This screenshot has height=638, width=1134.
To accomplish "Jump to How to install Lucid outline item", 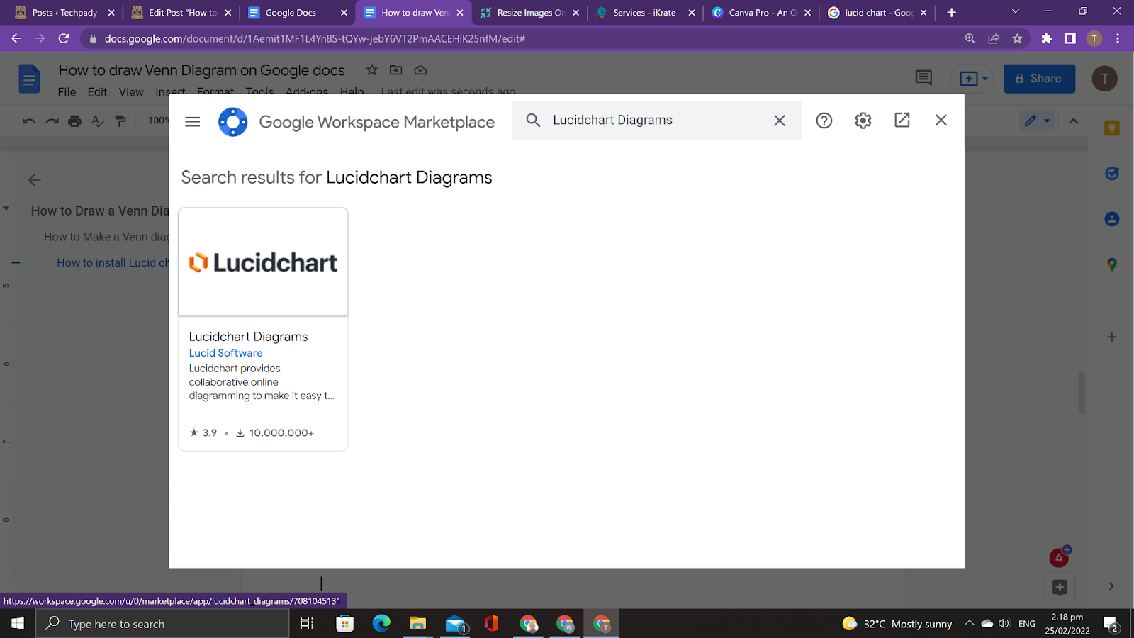I will pos(113,263).
